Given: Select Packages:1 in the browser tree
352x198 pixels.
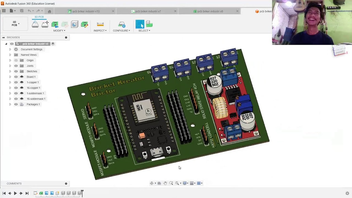Looking at the screenshot, I should [x=33, y=104].
